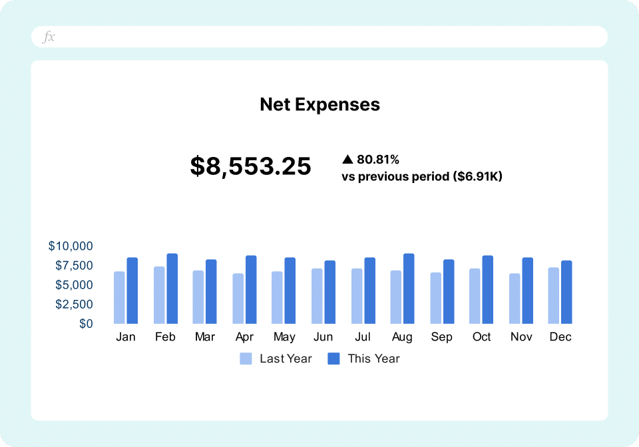Select the $8,553.25 total value
The image size is (639, 447).
point(251,166)
